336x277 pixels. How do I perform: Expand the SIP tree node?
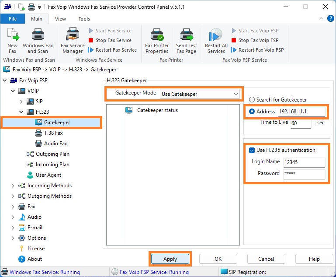21,101
